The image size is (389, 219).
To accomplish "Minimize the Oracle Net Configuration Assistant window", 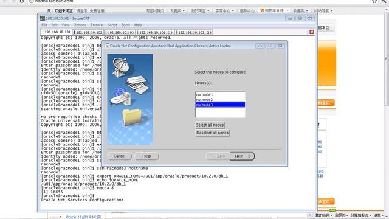I will [x=260, y=46].
